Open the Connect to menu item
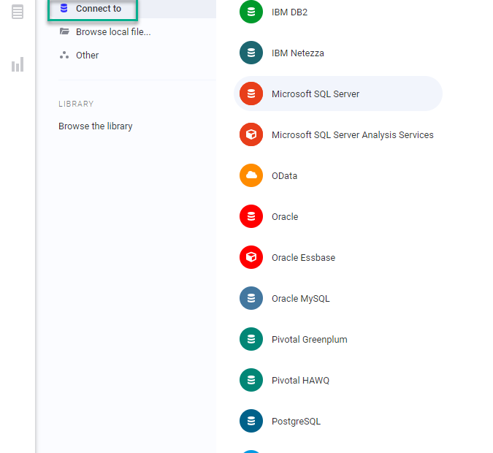The image size is (493, 453). (93, 9)
